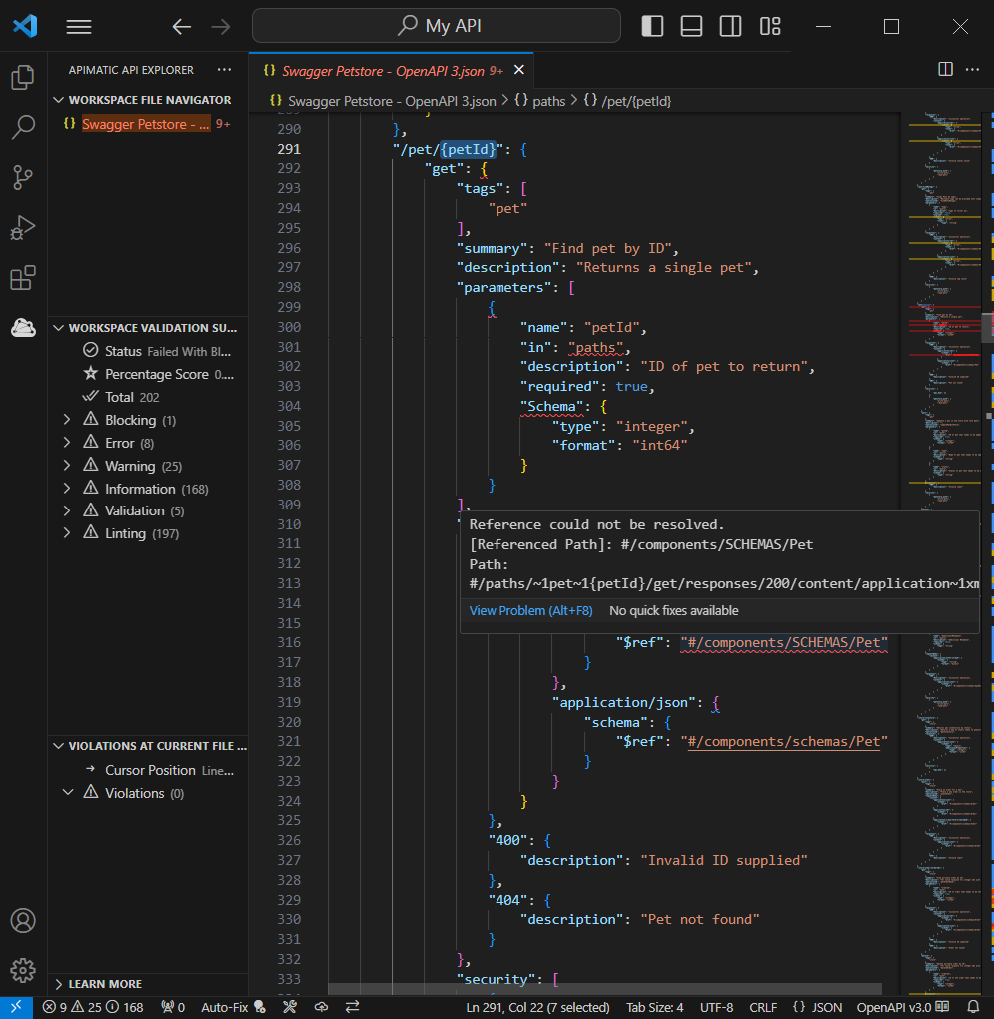
Task: Toggle the primary side bar layout
Action: click(652, 27)
